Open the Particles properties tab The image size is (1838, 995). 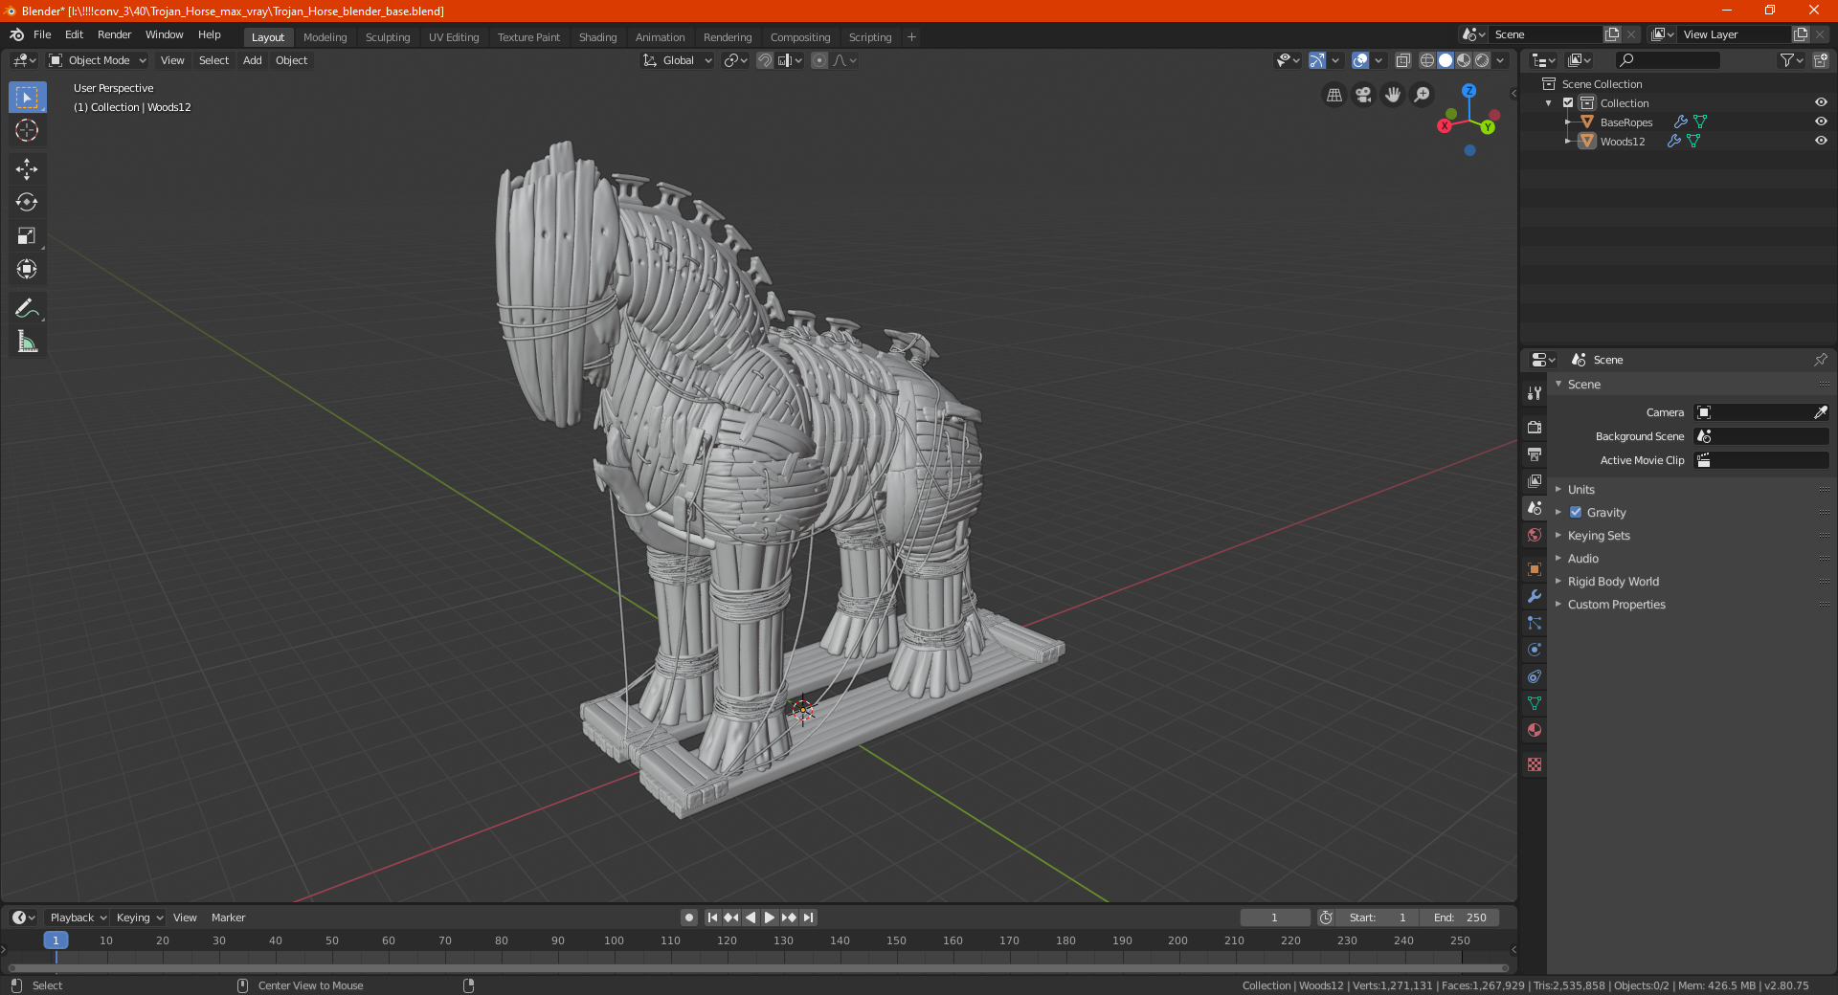coord(1535,623)
